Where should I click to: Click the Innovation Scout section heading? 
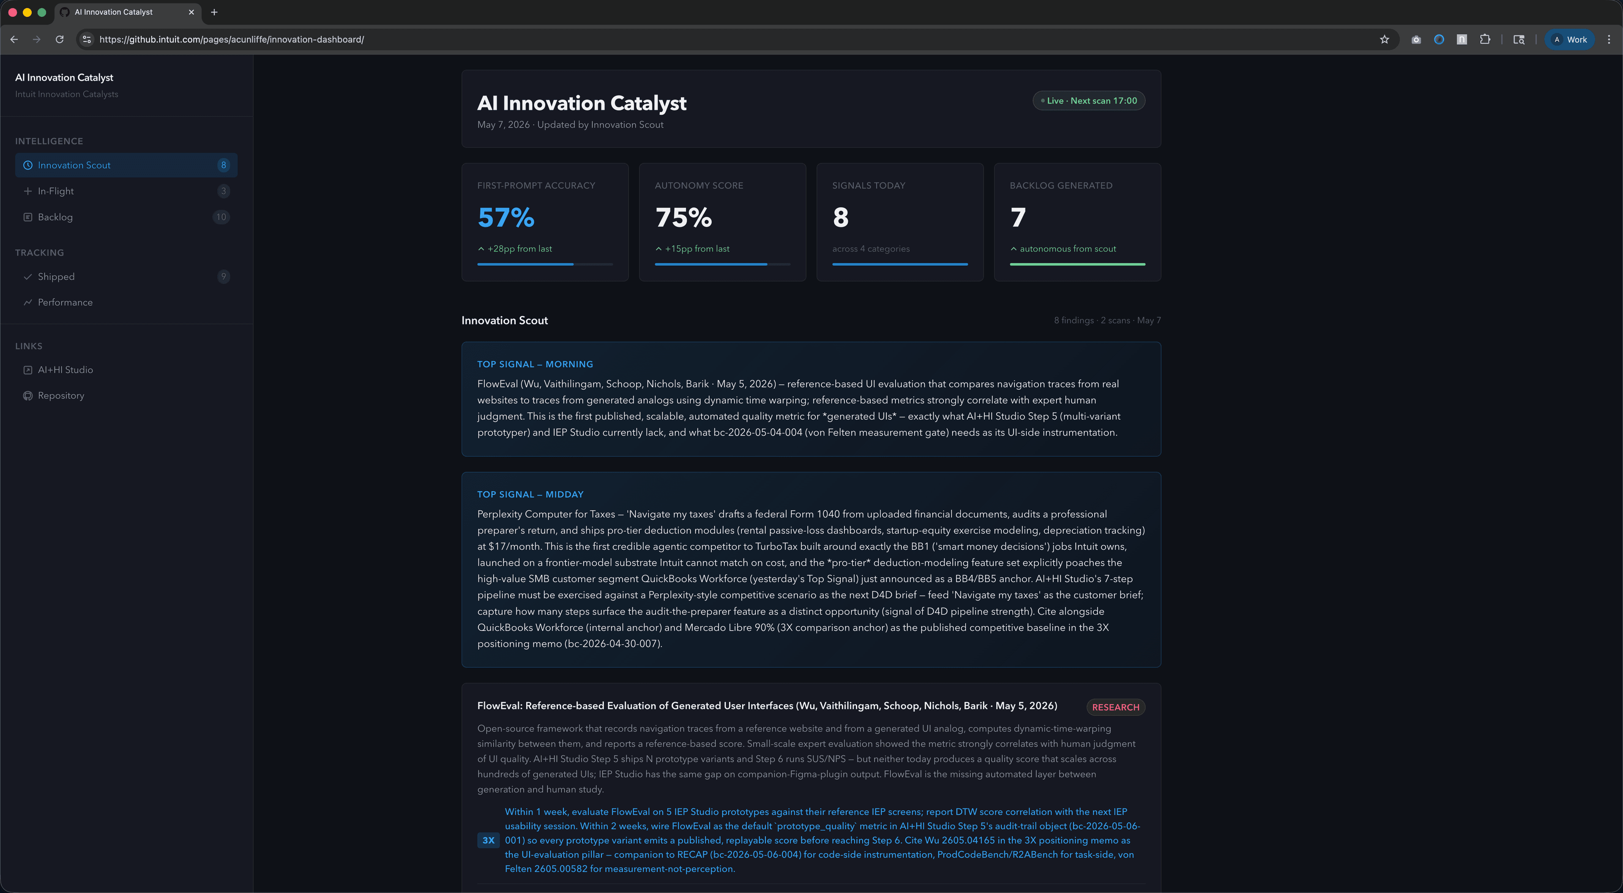click(x=505, y=320)
